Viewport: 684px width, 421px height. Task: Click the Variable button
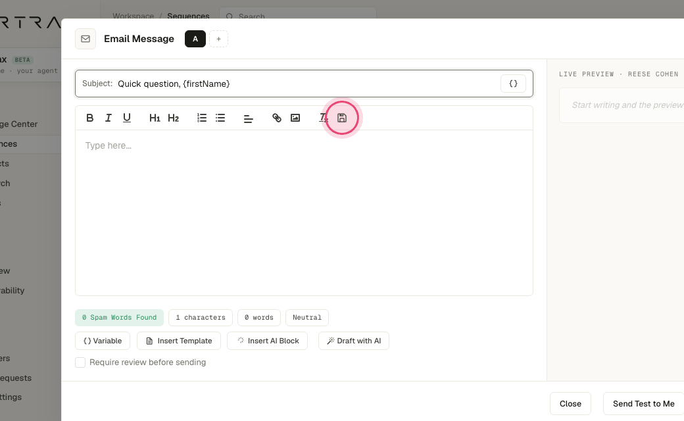(x=103, y=341)
